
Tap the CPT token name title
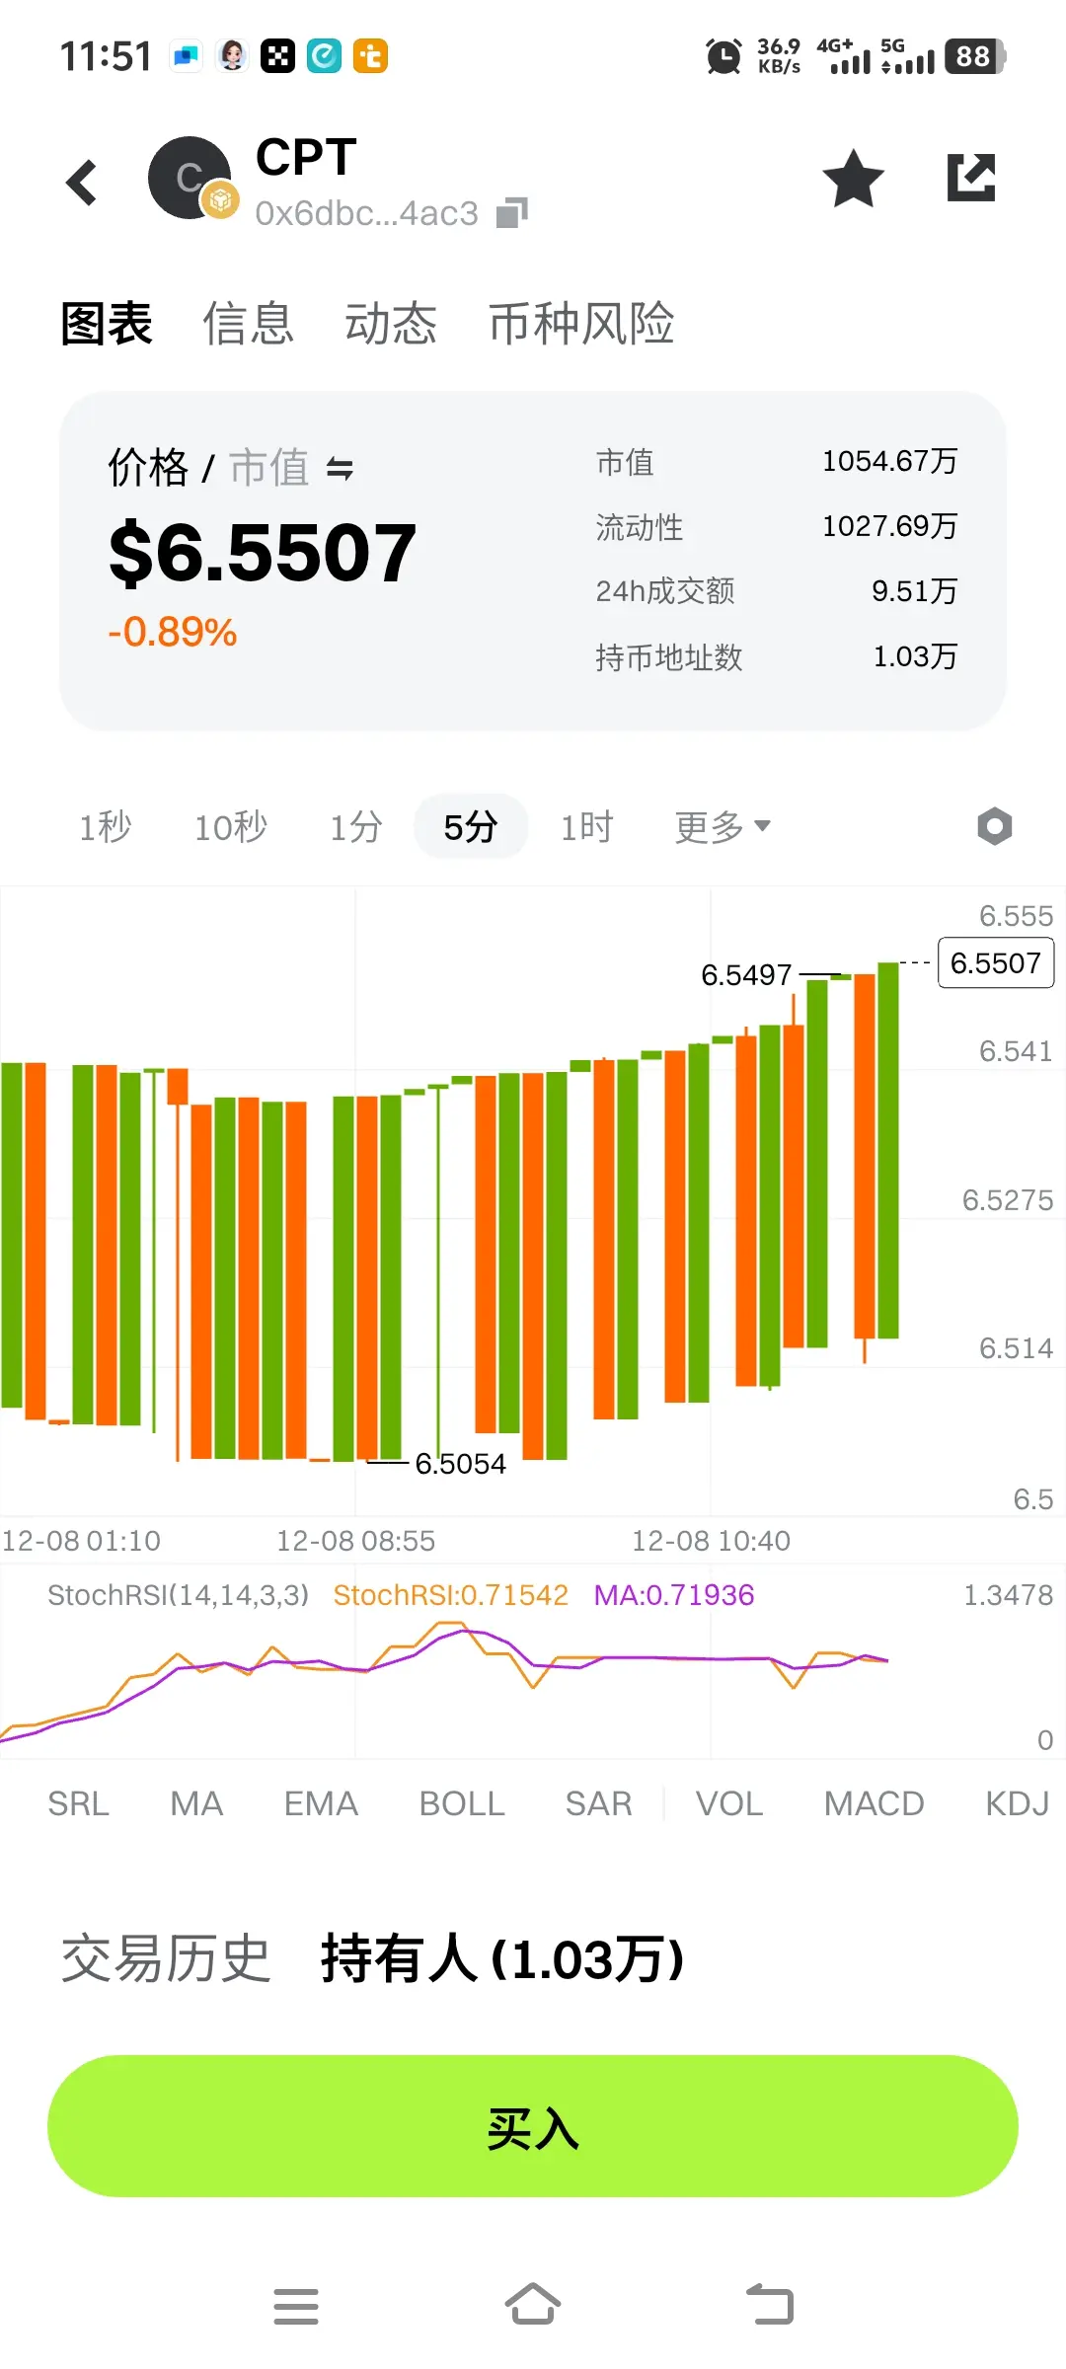(306, 157)
